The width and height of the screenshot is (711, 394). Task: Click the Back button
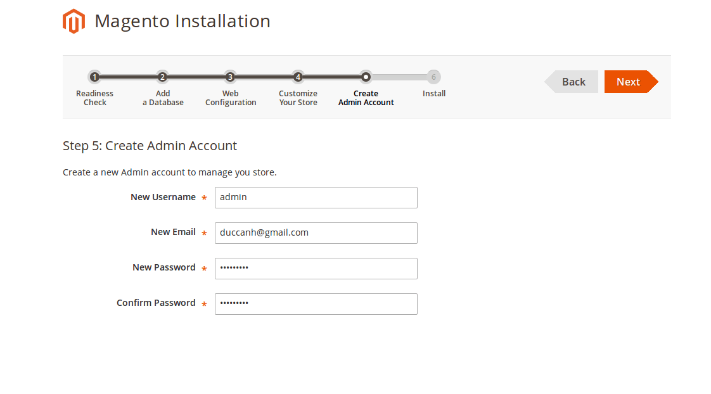[572, 82]
